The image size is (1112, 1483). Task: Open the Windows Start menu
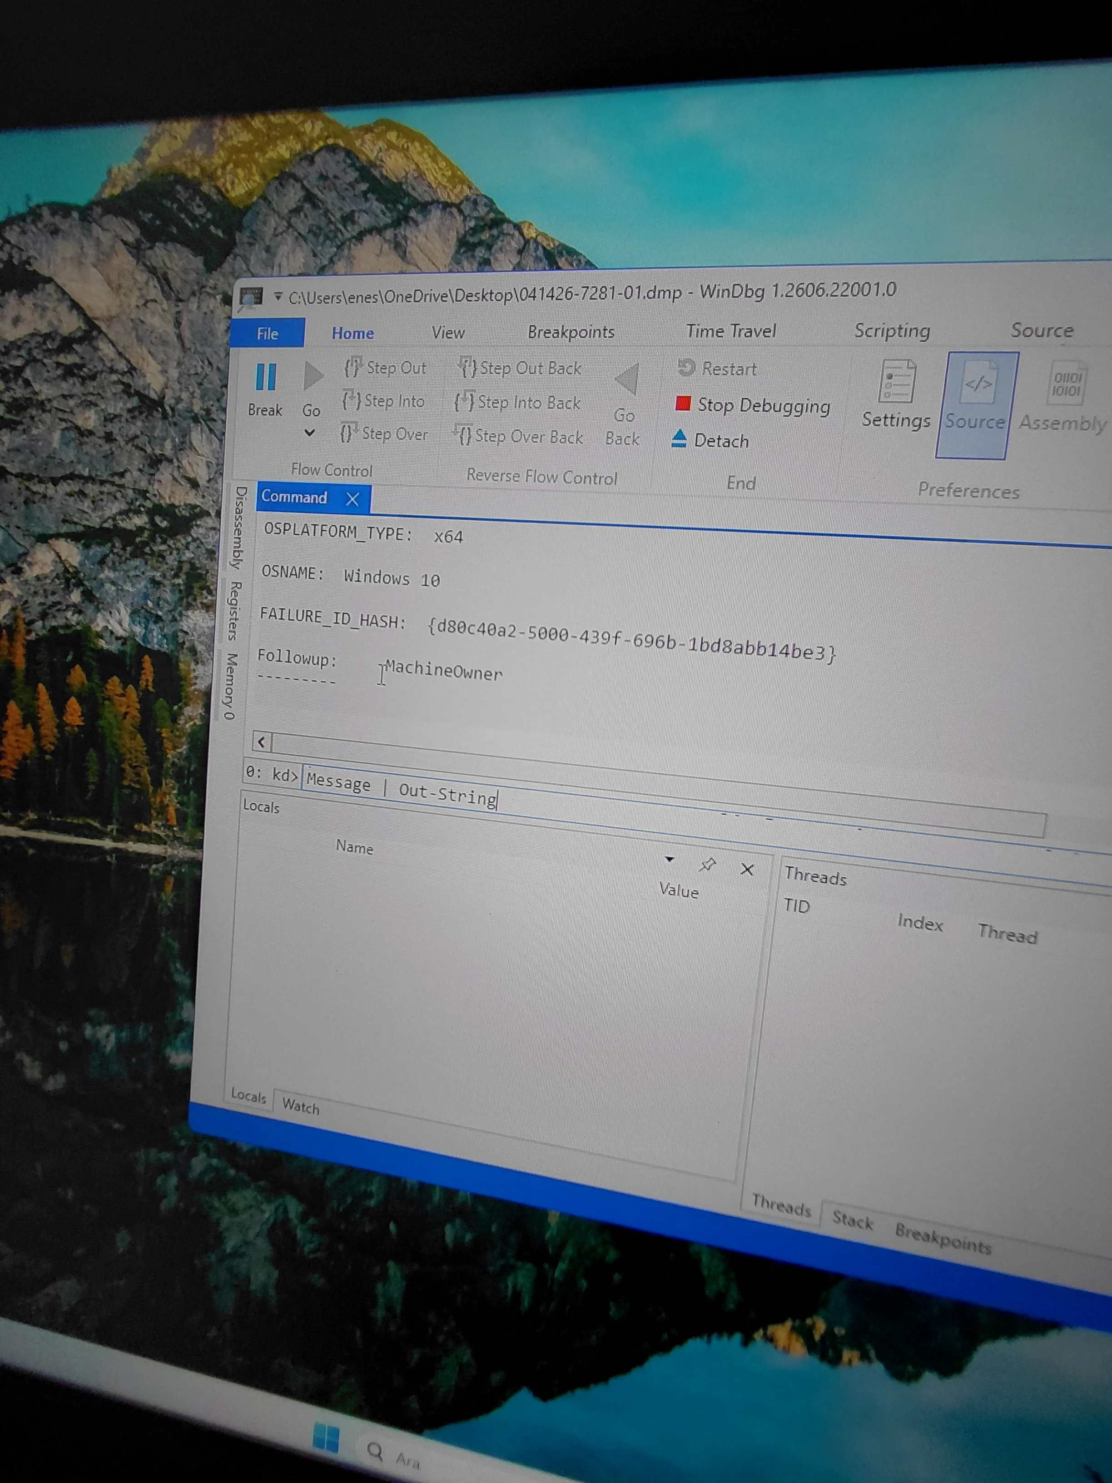coord(327,1438)
